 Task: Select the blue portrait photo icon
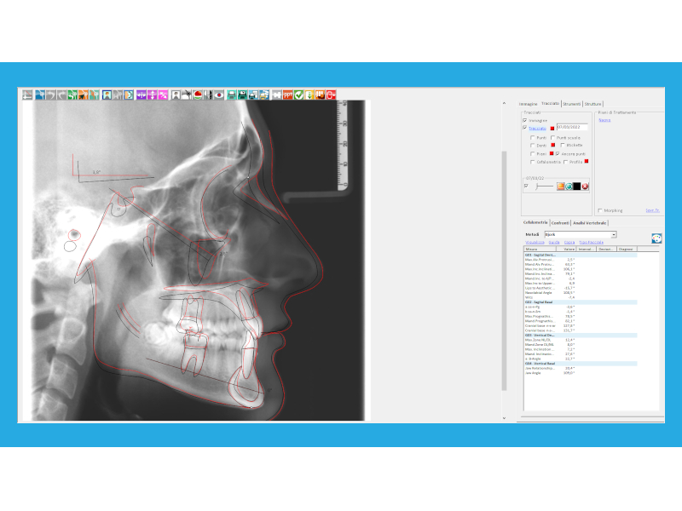tap(107, 95)
